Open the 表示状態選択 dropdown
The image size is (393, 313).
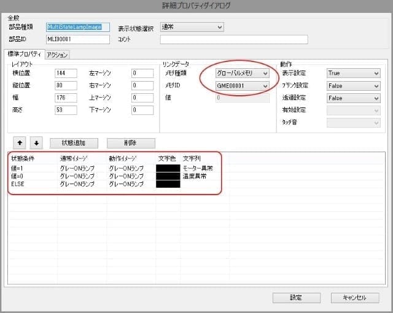pos(192,27)
